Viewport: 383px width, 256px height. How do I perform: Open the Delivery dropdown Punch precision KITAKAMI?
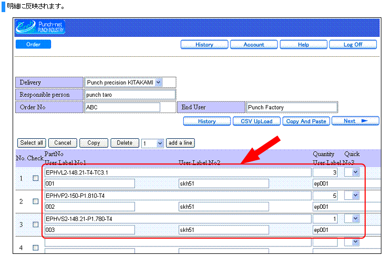pyautogui.click(x=123, y=83)
